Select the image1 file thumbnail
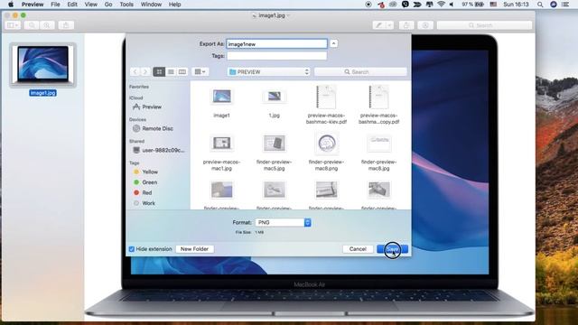 221,97
